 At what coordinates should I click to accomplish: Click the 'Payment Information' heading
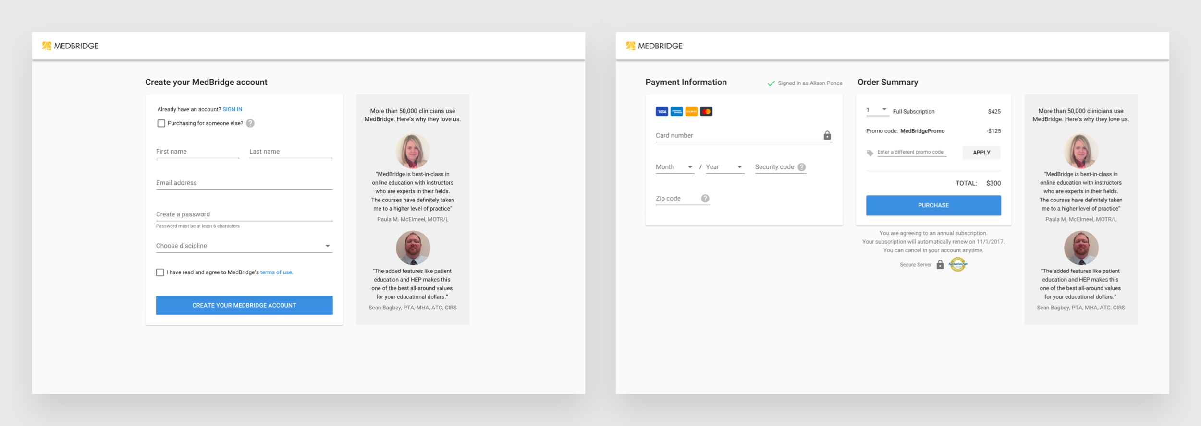[x=686, y=83]
